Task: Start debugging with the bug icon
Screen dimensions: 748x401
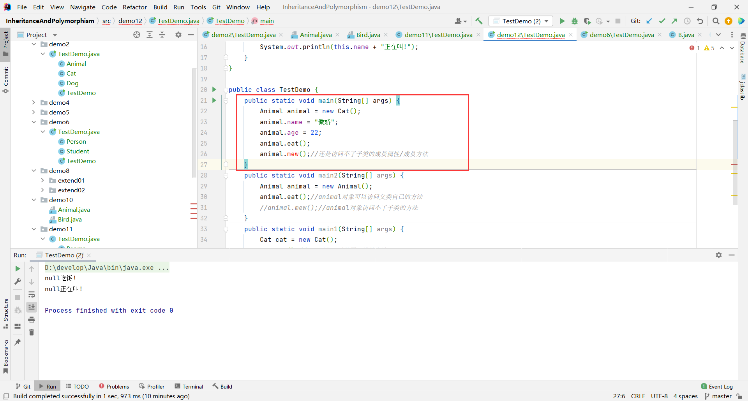Action: pyautogui.click(x=575, y=21)
